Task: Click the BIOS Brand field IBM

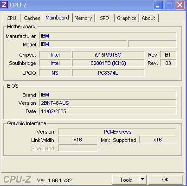Action: 108,95
